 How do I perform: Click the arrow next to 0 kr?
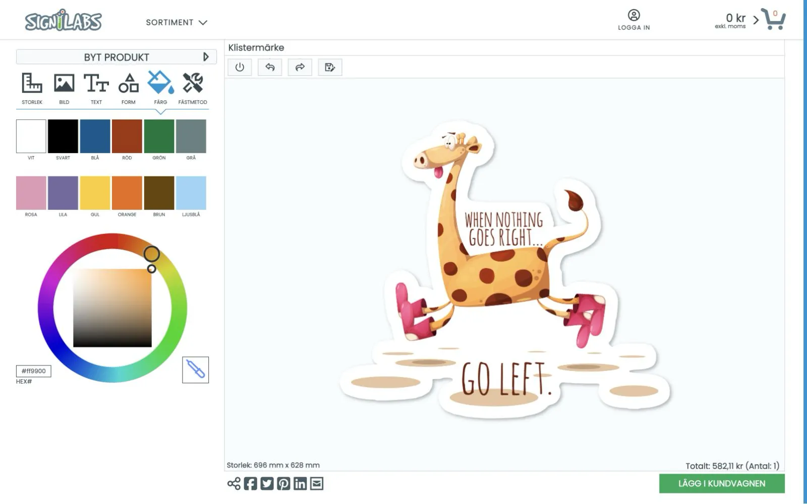(x=756, y=20)
